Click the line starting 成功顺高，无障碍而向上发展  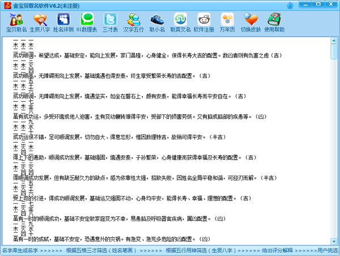pyautogui.click(x=112, y=76)
